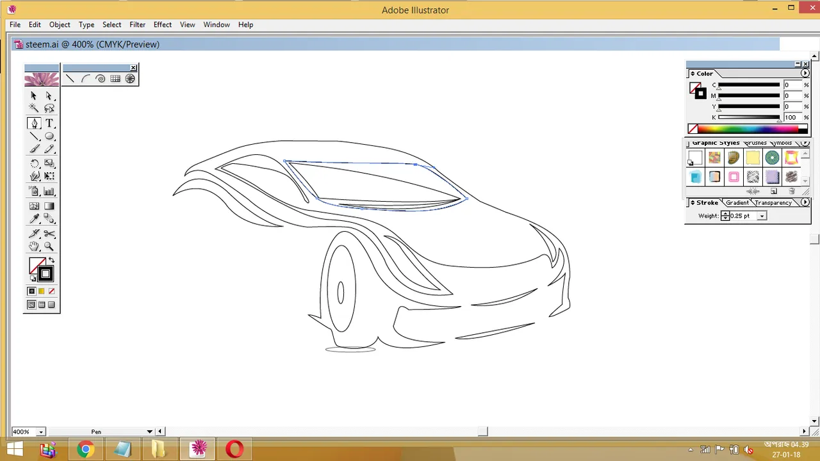This screenshot has height=461, width=820.
Task: Choose the Scale tool
Action: coord(49,163)
